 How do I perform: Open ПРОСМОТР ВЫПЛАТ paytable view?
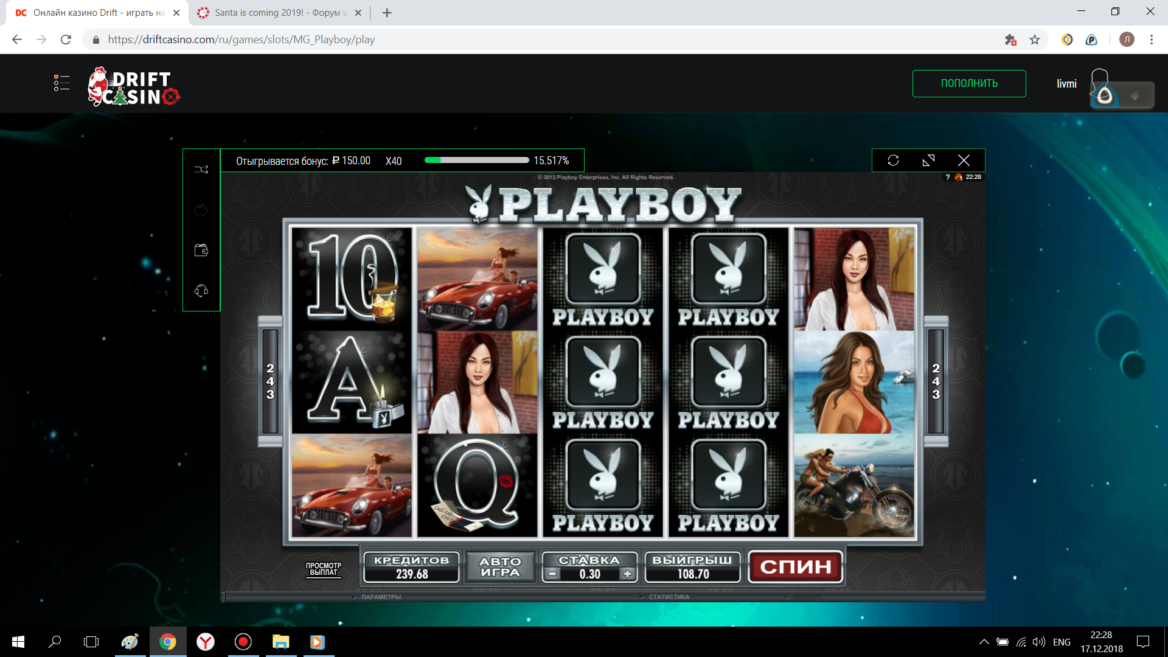(x=324, y=569)
